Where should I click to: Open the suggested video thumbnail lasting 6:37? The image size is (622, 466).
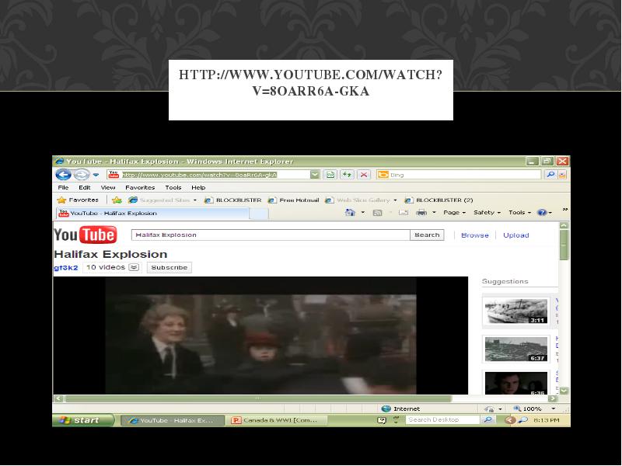(516, 349)
